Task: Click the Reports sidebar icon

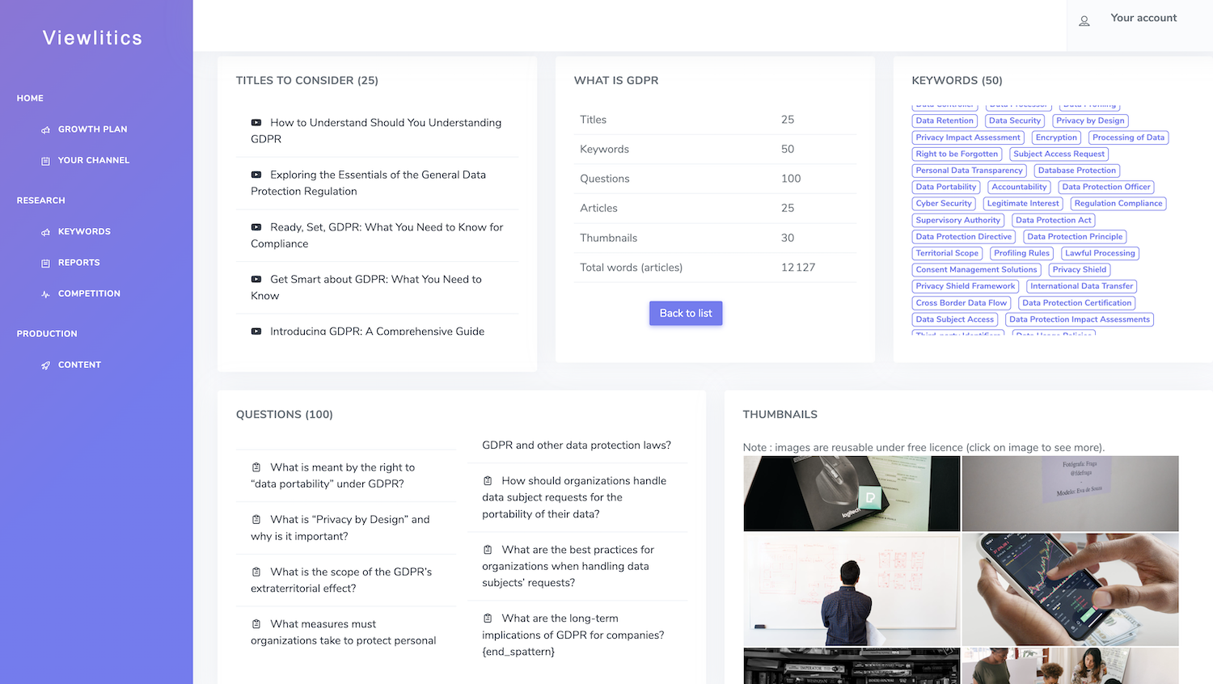Action: [x=46, y=263]
